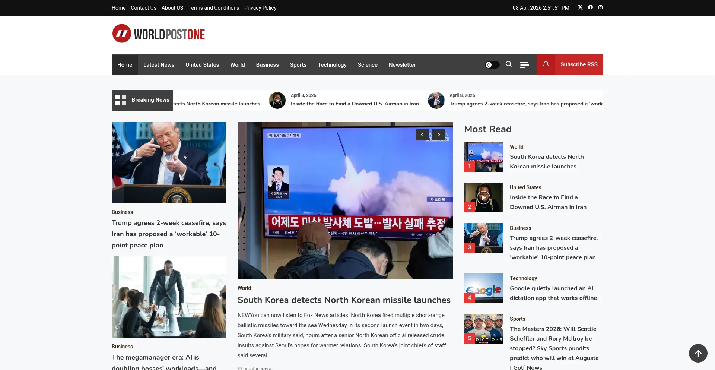Click Technology category in Most Read
Screen dimensions: 715x370
(523, 278)
